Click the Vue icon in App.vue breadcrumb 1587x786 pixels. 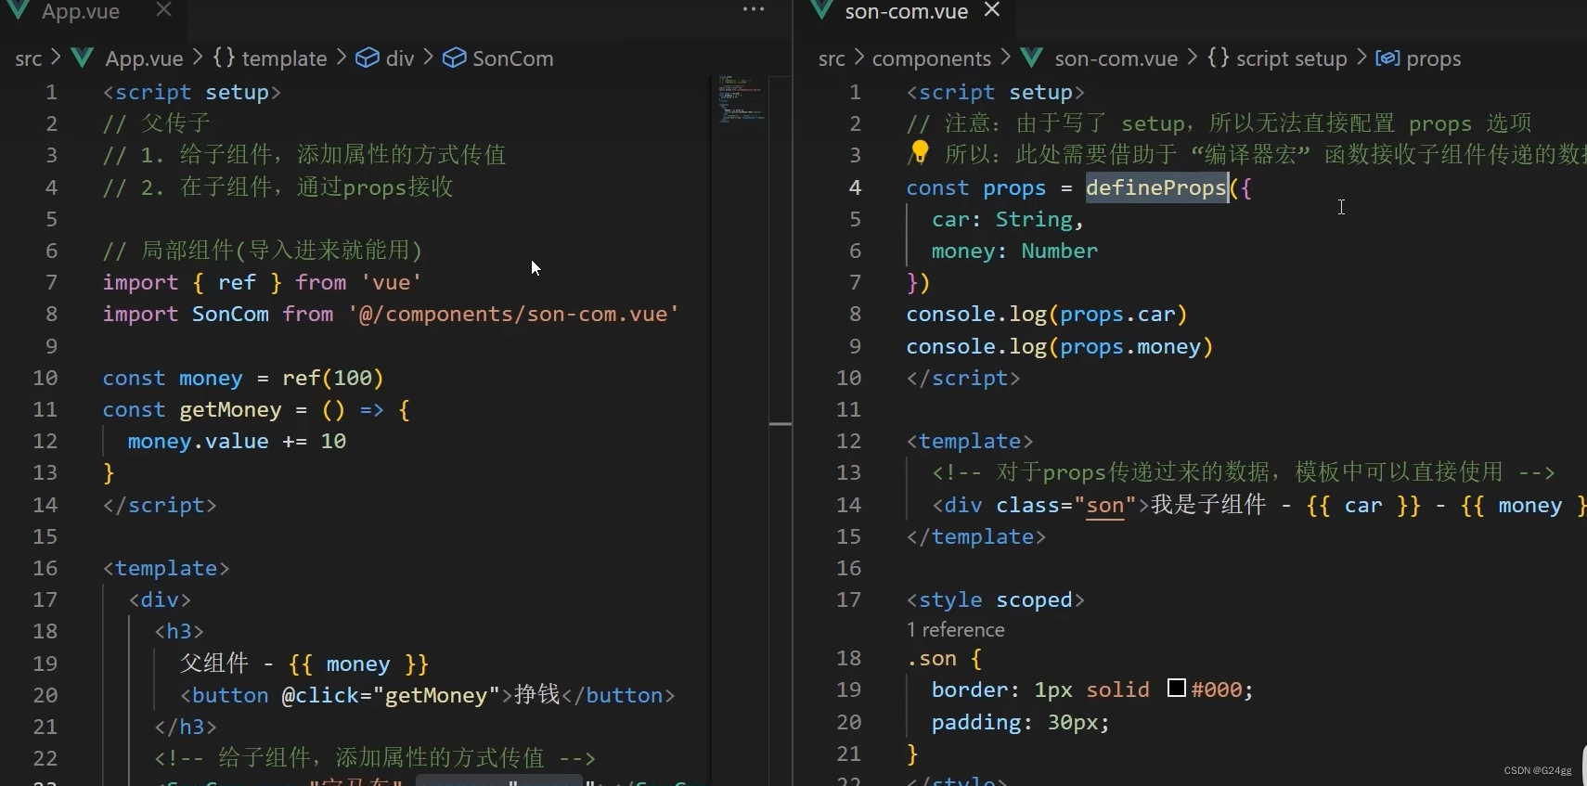83,58
